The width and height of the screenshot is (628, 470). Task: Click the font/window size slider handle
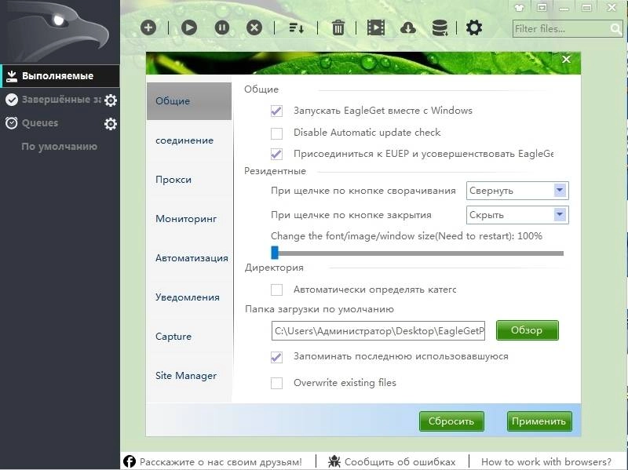(x=274, y=253)
